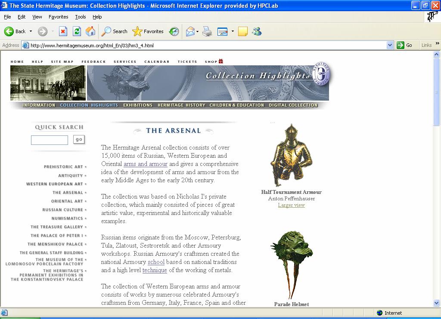Open the Favorites star pane
Viewport: 441px width, 319px height.
click(x=148, y=31)
